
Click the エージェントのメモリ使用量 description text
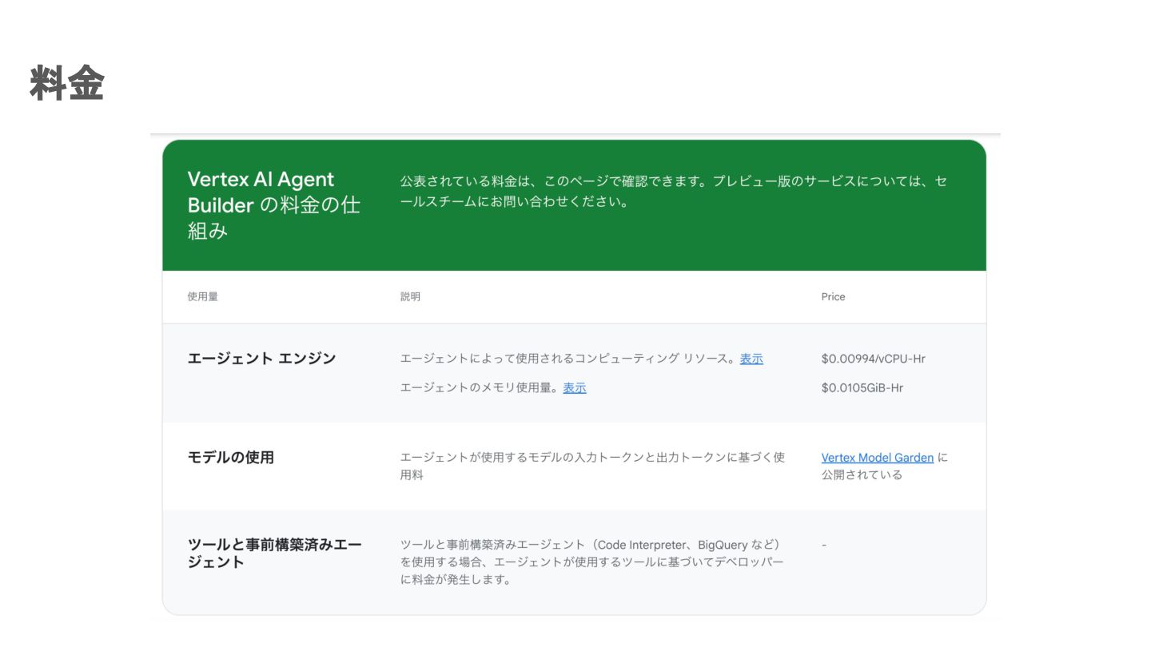click(478, 388)
